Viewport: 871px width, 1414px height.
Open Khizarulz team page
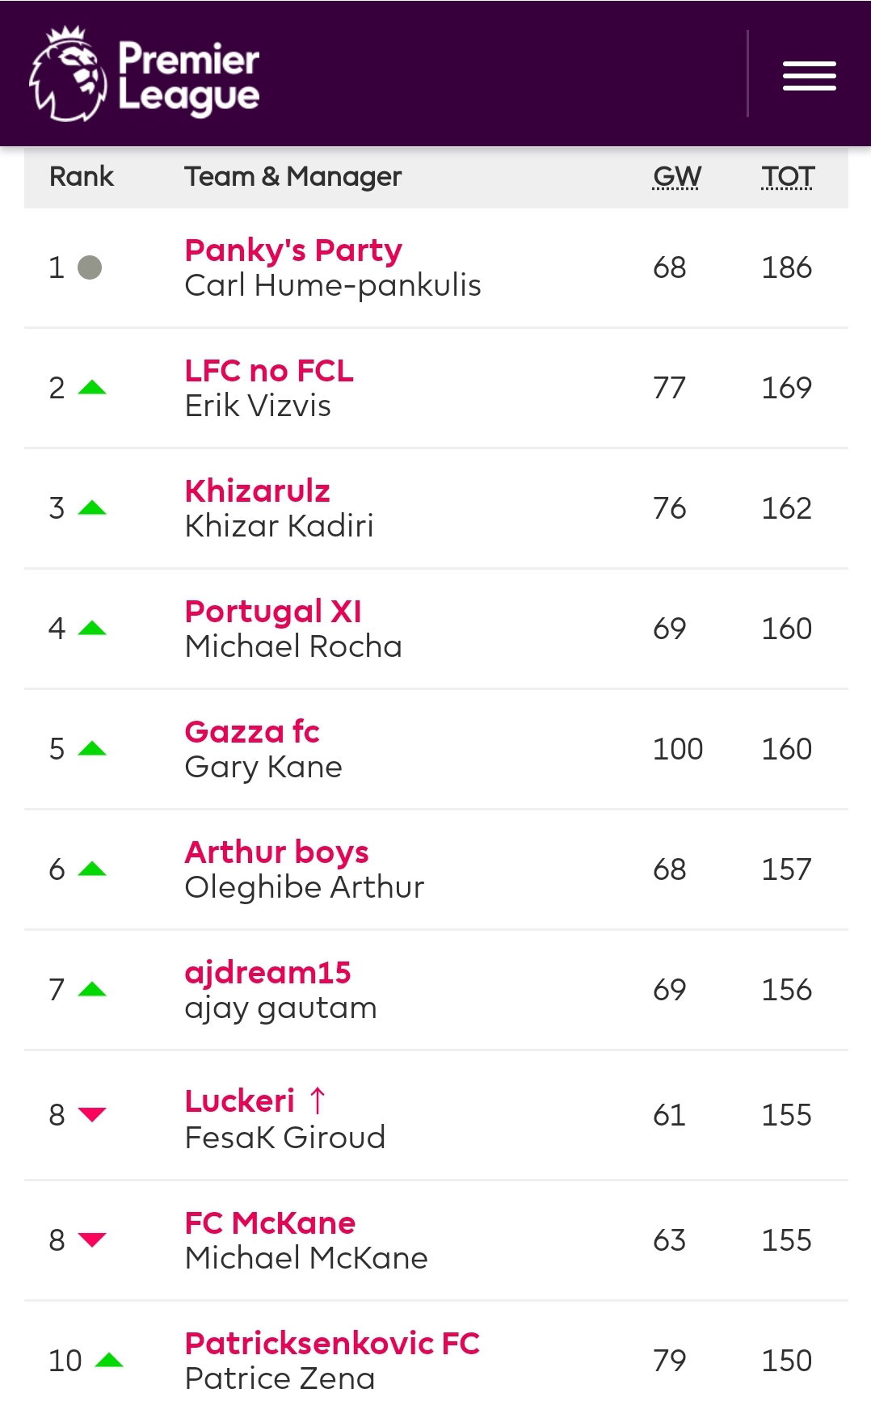coord(257,490)
